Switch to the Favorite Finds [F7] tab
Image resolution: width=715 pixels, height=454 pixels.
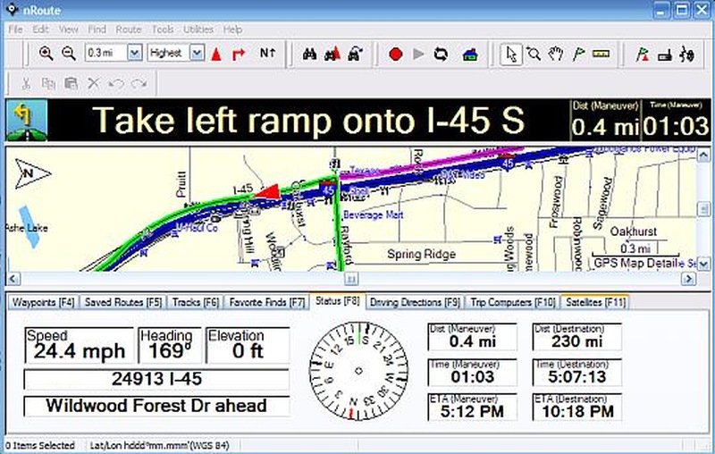coord(266,302)
